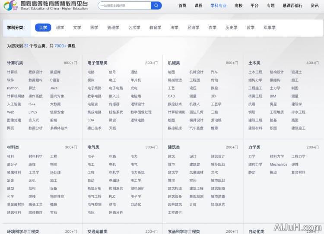324x234 pixels.
Task: Click the 桥梁工程 keyword link
Action: pos(255,96)
